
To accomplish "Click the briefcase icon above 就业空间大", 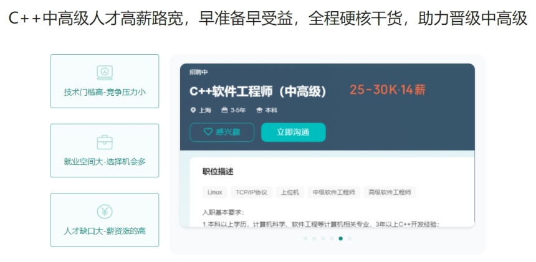I will tap(105, 143).
